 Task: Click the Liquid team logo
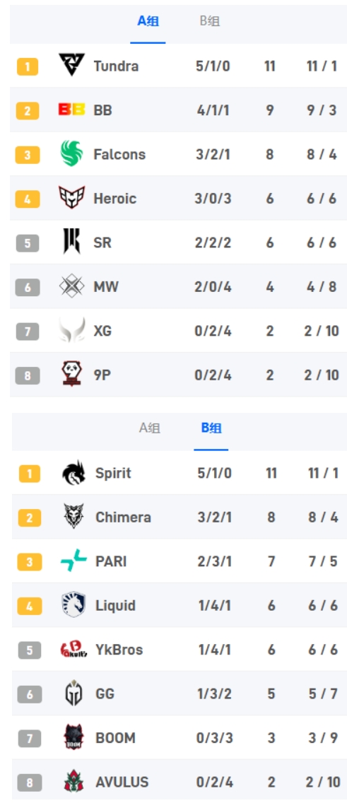tap(73, 605)
